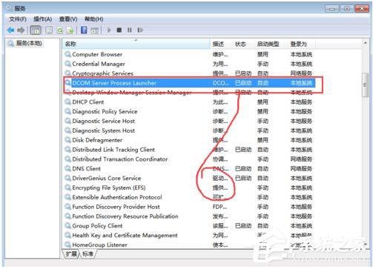Click the gear icon beside Disk Defragmenter
The width and height of the screenshot is (373, 269).
coord(67,140)
